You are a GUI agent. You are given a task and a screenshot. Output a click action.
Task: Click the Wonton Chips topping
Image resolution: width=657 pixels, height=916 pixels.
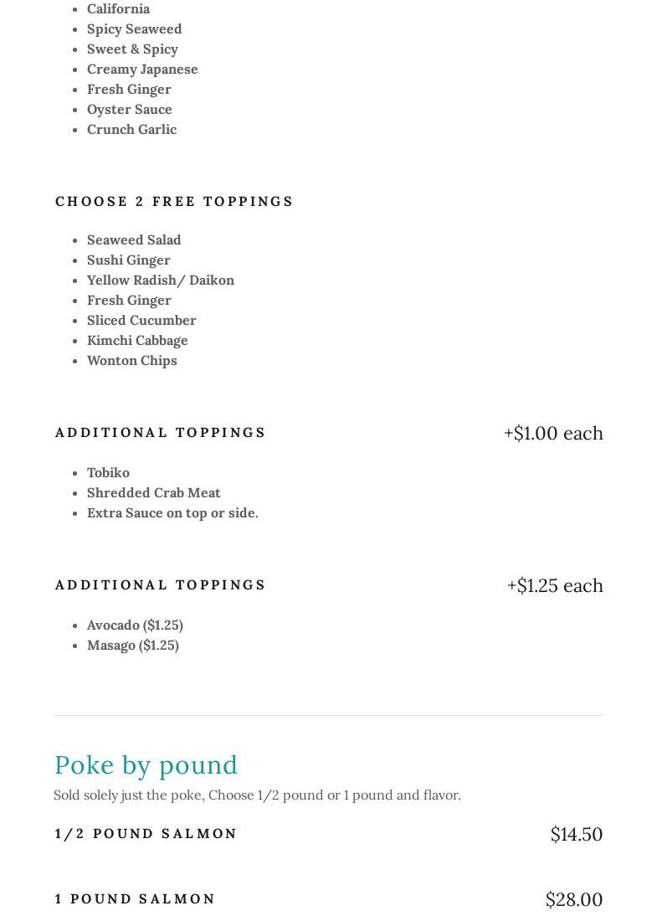coord(131,360)
